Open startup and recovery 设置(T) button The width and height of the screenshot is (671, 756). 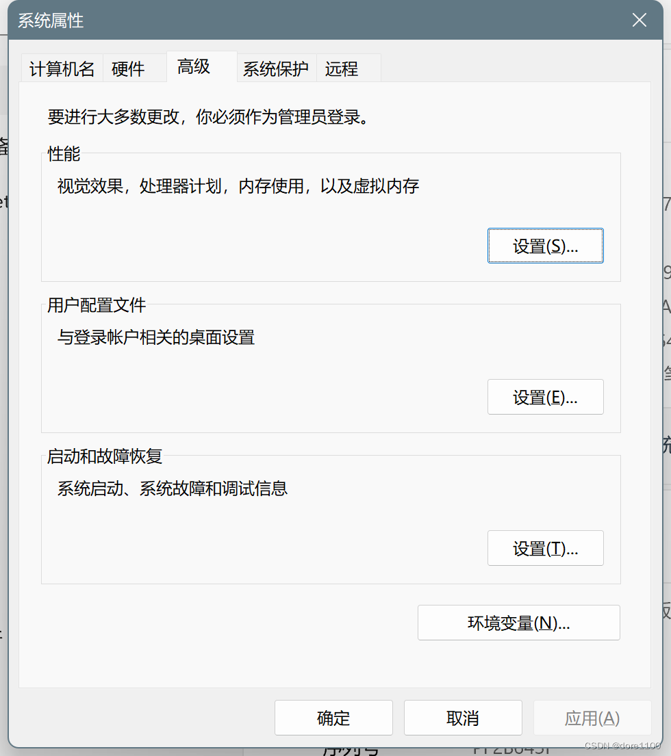click(545, 548)
